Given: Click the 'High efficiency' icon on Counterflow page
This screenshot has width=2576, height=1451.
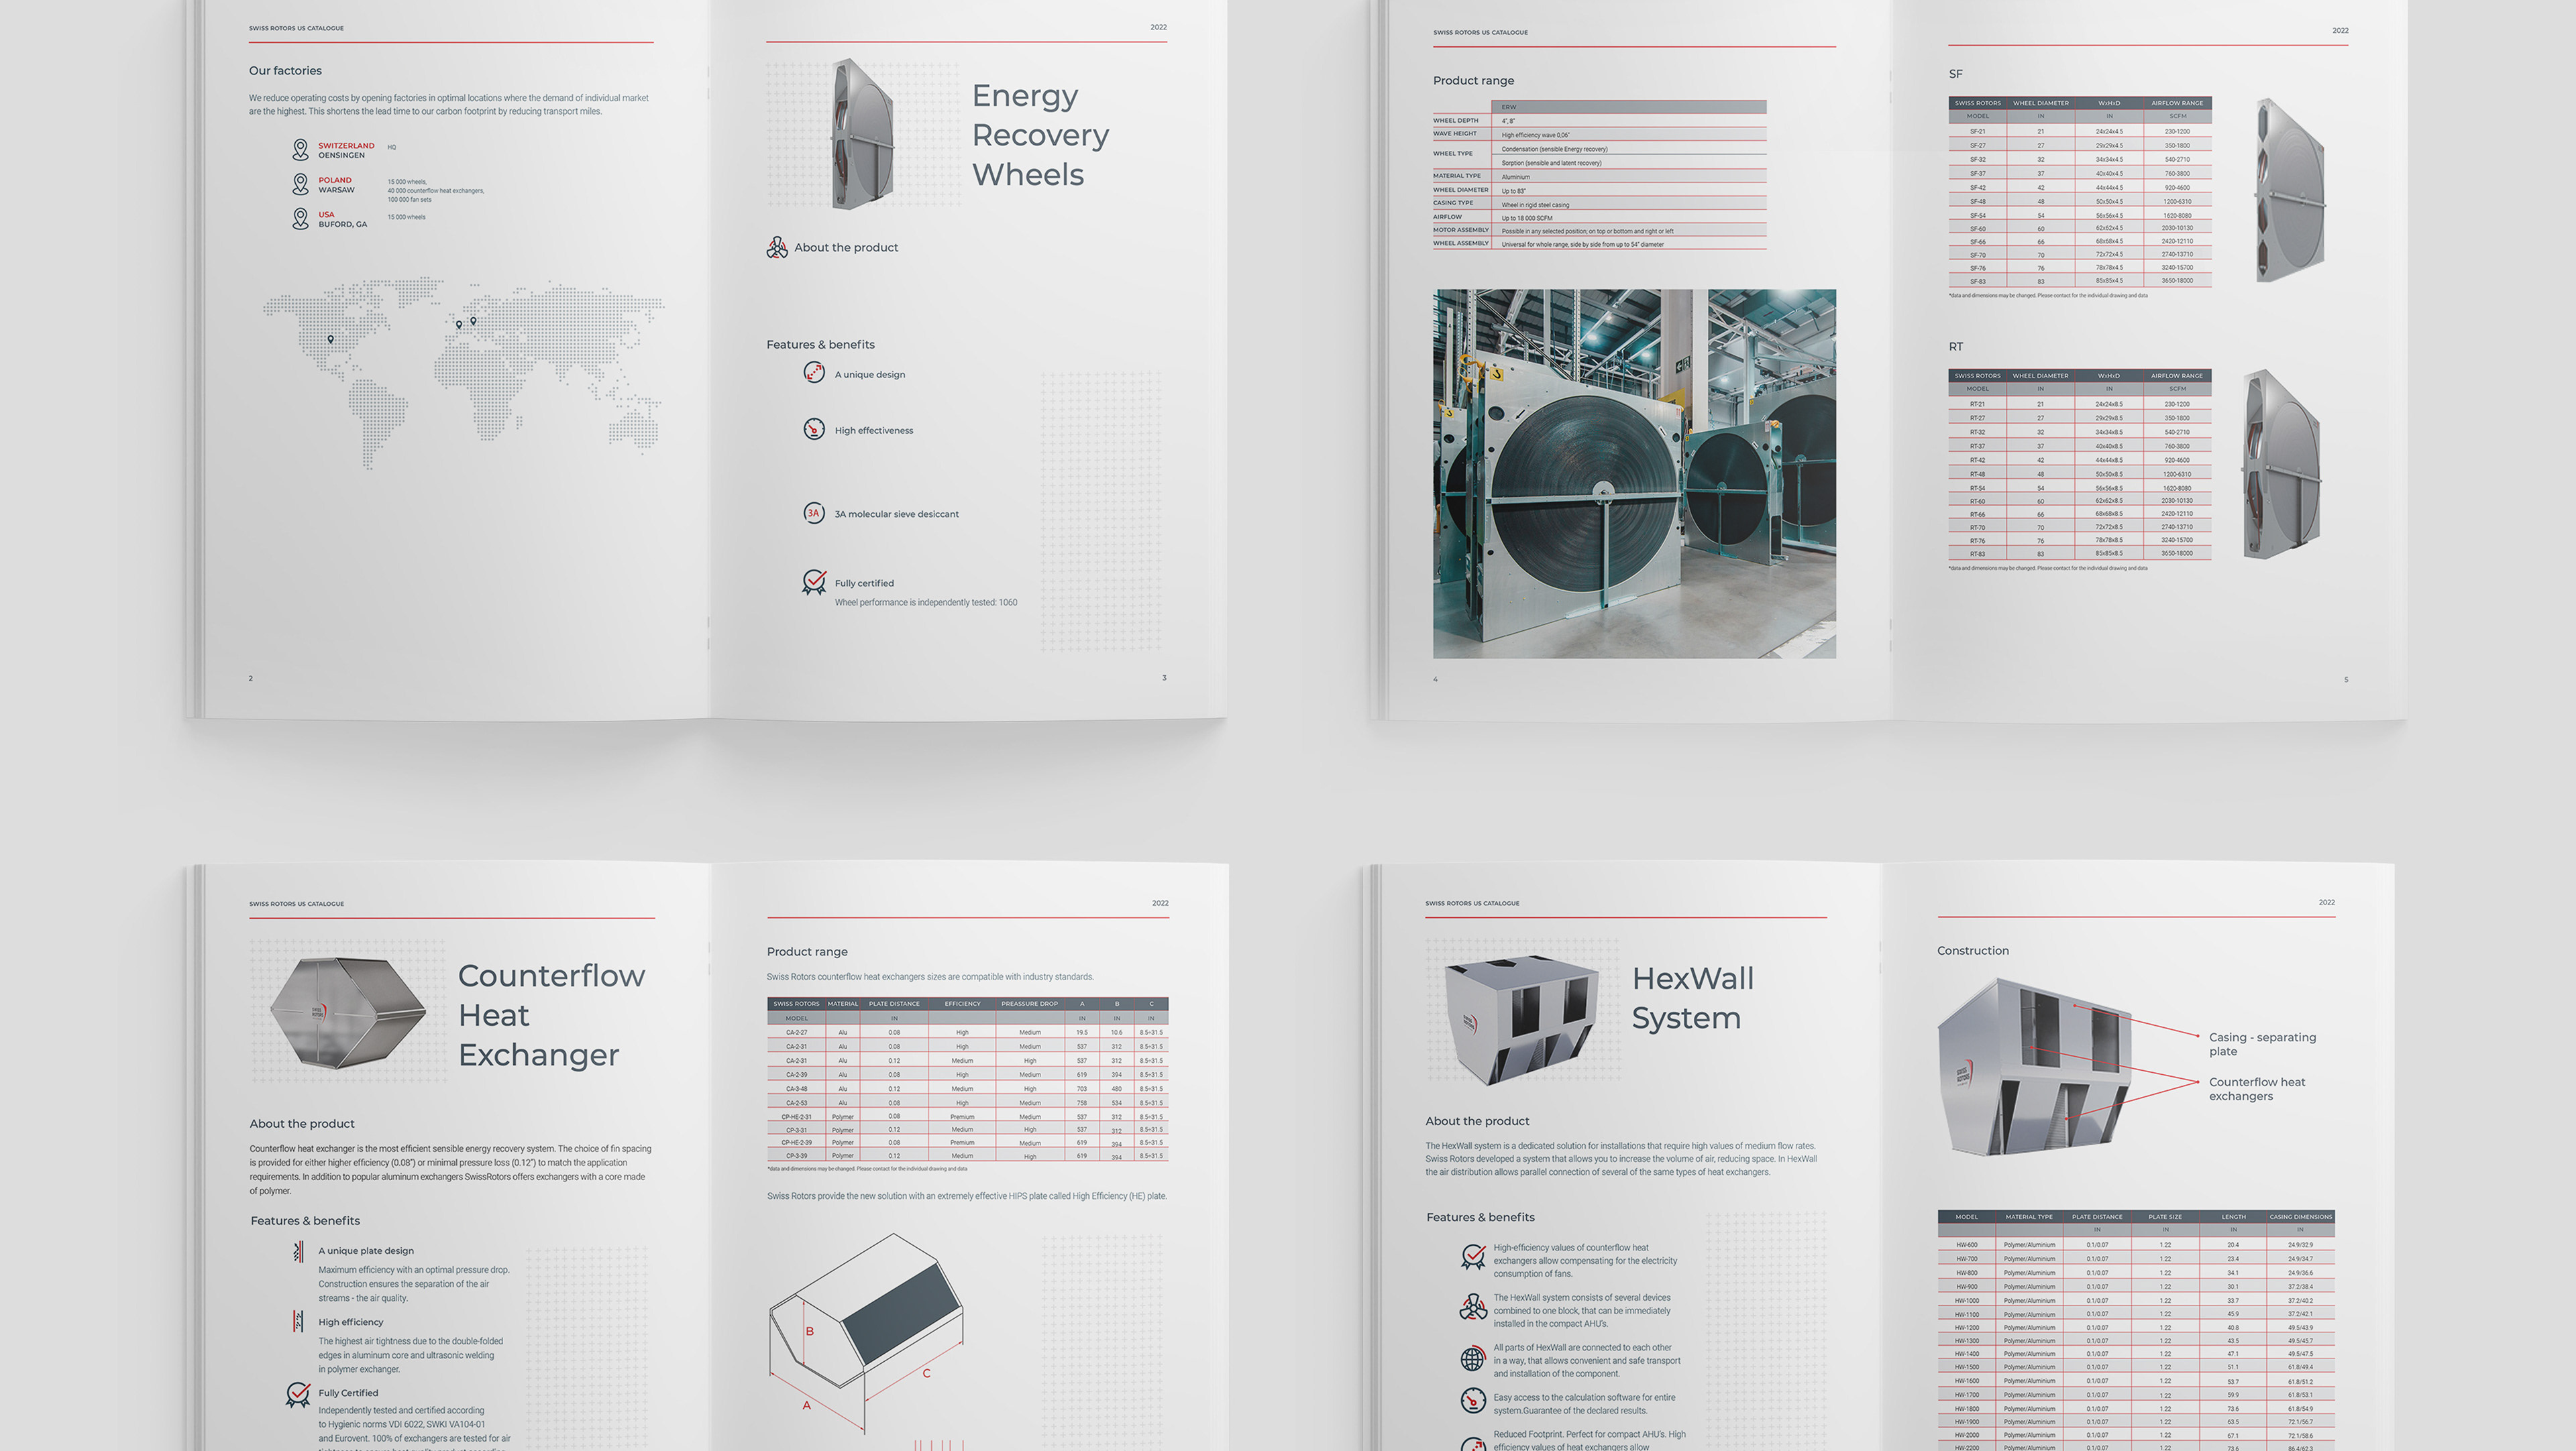Looking at the screenshot, I should (x=298, y=1321).
